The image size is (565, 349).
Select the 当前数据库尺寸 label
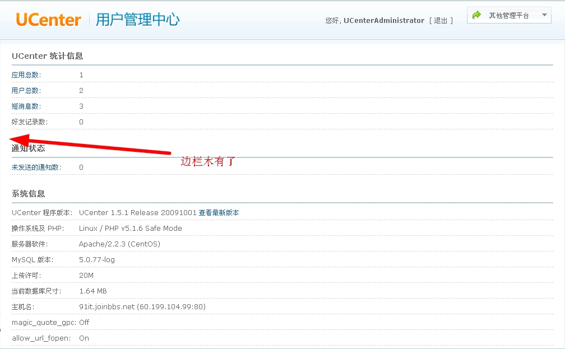(x=36, y=291)
